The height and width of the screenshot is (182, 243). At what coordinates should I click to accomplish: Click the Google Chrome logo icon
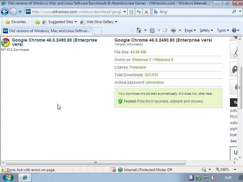5,42
